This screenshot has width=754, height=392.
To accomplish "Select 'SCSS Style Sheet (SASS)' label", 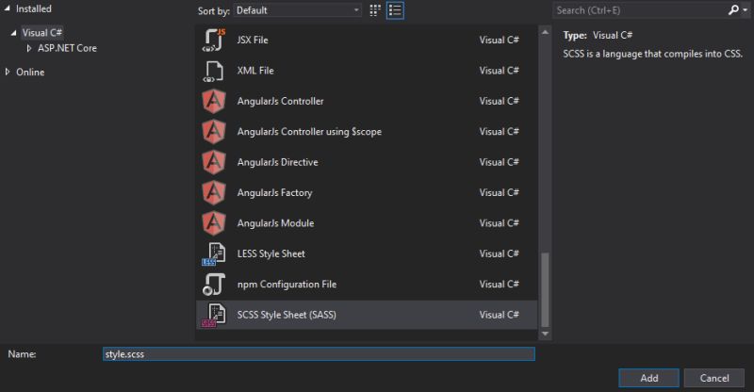I will point(287,315).
